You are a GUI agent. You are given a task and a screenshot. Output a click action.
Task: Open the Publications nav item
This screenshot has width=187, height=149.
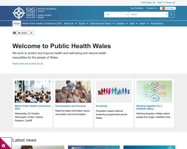tap(157, 24)
